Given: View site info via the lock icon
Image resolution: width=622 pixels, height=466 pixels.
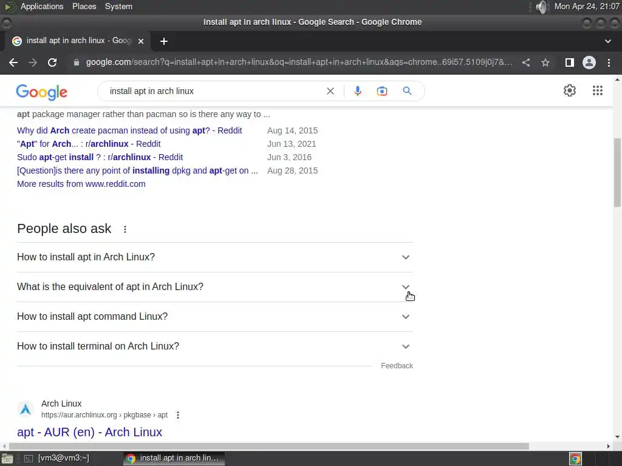Looking at the screenshot, I should 77,62.
